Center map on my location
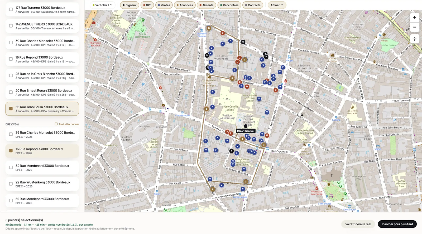 click(415, 39)
